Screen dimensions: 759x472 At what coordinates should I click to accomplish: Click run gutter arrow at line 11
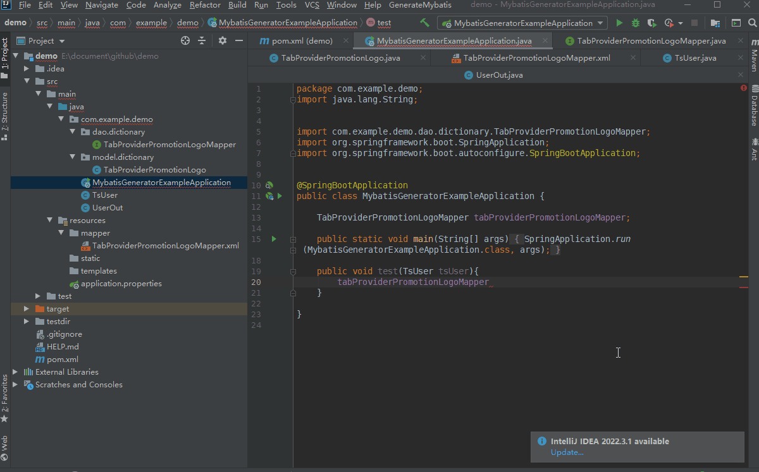point(279,196)
